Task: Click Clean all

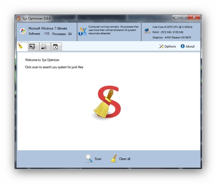Action: pos(120,159)
